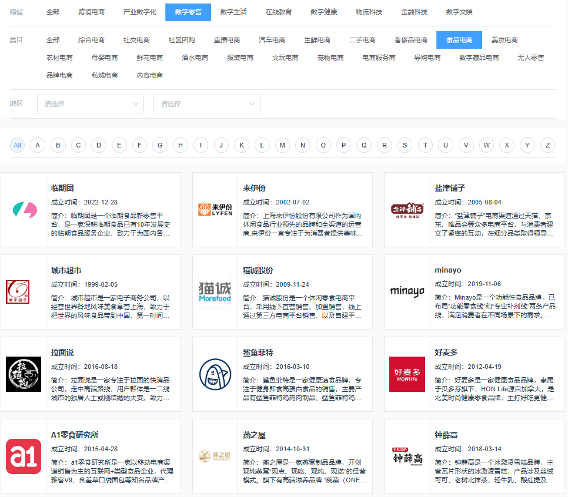The width and height of the screenshot is (568, 497).
Task: Filter companies by letter Z
Action: (x=548, y=145)
